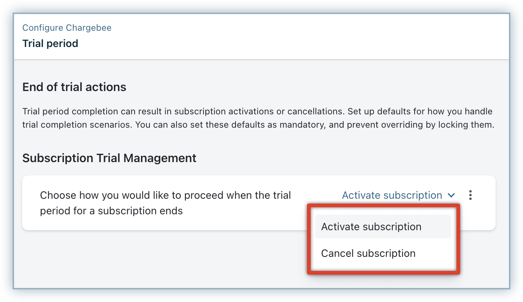Click the Subscription Trial Management settings card
The image size is (523, 302).
[x=259, y=203]
